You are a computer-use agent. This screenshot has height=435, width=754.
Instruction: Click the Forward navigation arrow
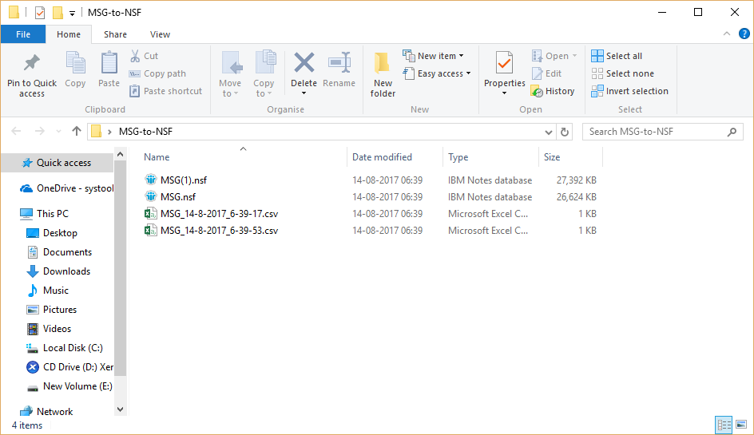pos(39,131)
